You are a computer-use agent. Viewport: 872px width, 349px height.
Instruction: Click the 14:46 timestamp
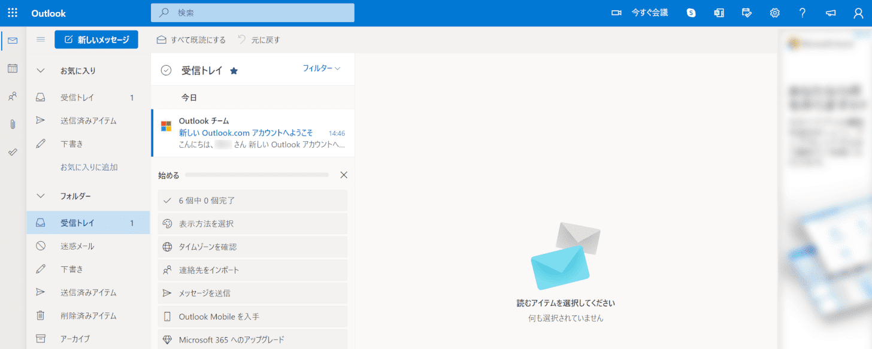pyautogui.click(x=337, y=133)
